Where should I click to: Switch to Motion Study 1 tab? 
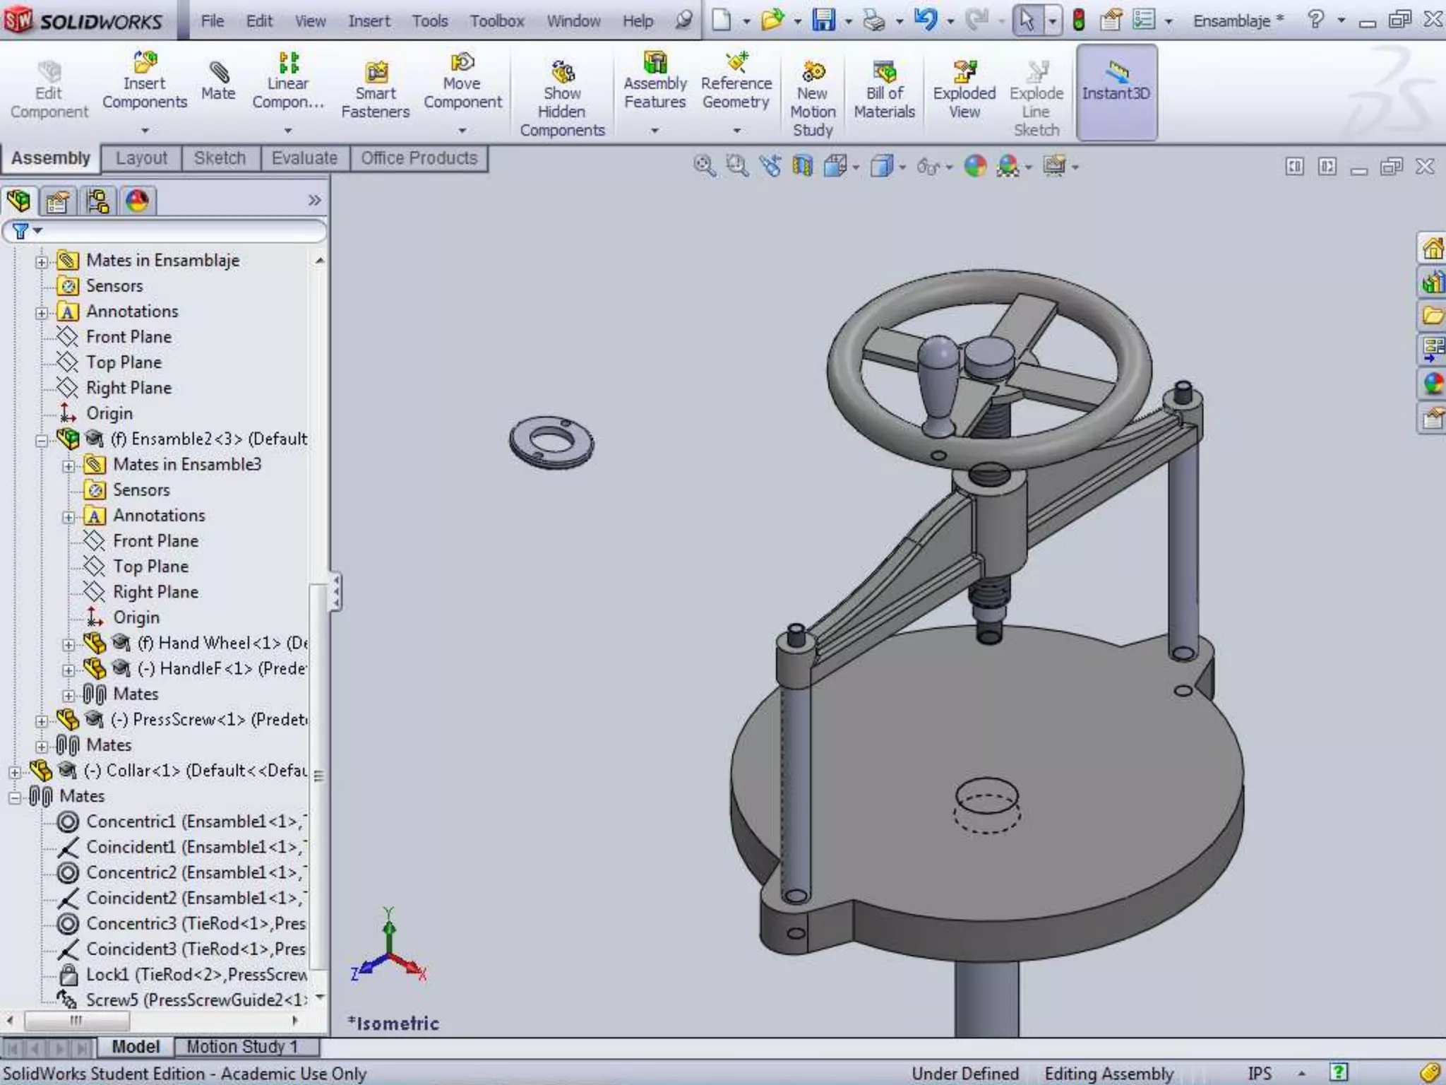(x=242, y=1046)
